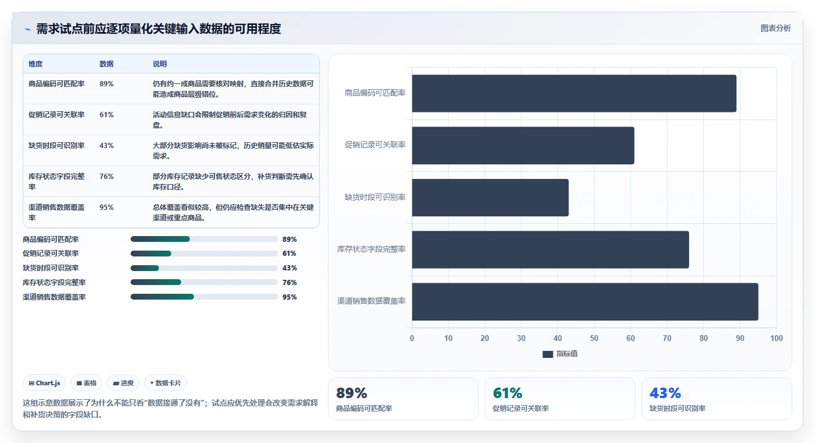The width and height of the screenshot is (815, 443).
Task: Click the 说明 table column header
Action: (160, 64)
